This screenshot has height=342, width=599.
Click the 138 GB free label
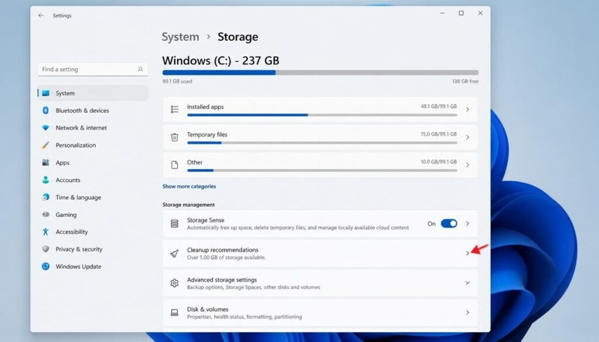click(465, 81)
